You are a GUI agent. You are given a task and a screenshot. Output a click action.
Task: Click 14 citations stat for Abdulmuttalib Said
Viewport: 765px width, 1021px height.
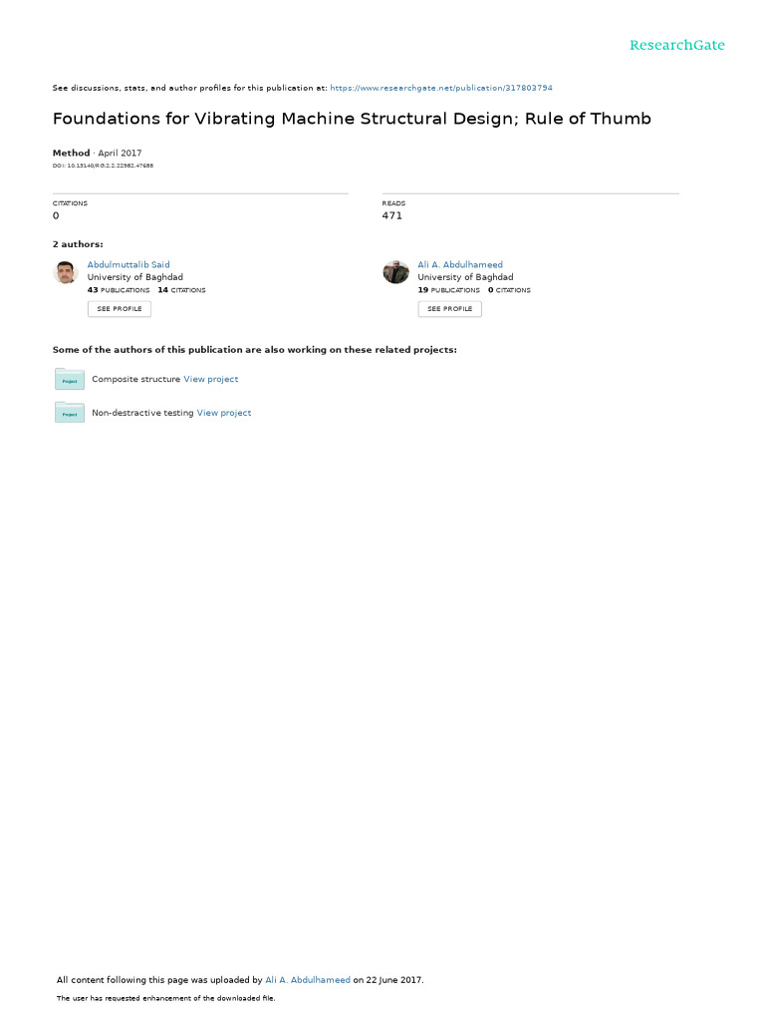click(x=181, y=290)
